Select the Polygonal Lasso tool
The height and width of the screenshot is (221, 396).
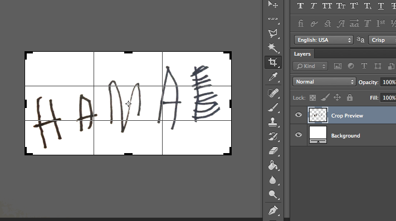(273, 33)
